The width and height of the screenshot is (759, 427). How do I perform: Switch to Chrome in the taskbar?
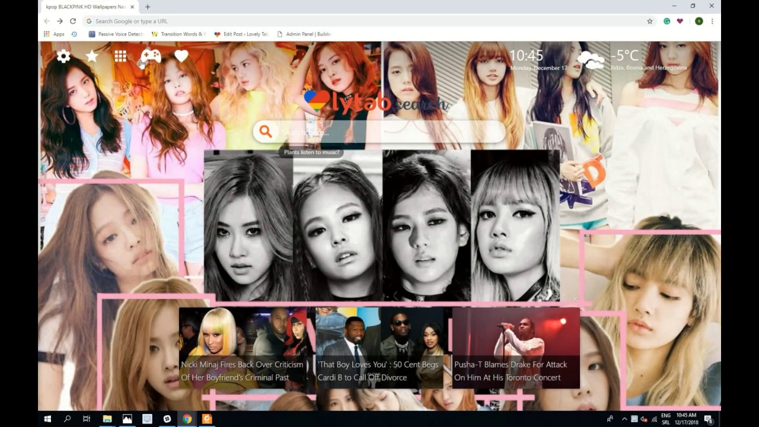point(187,419)
